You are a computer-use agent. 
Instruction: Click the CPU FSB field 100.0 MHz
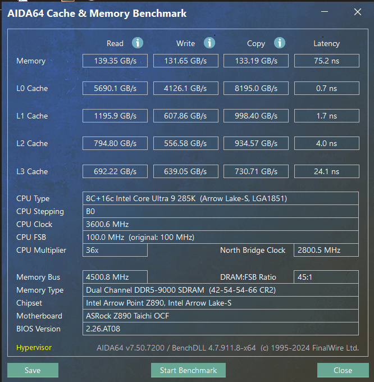pyautogui.click(x=220, y=237)
